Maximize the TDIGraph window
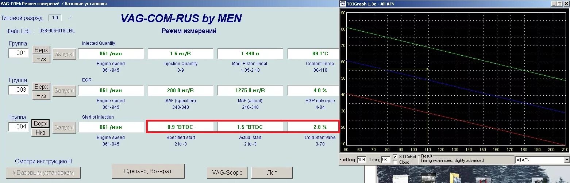Screen dimensions: 570x183 pos(559,4)
